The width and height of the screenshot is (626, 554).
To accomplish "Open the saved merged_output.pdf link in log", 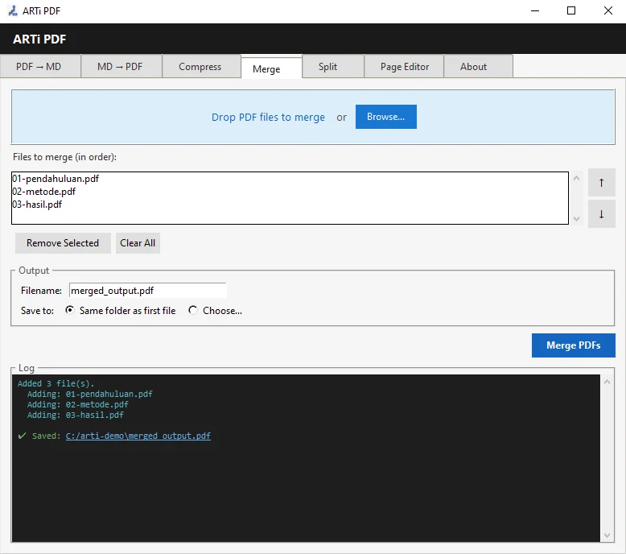I will tap(138, 436).
